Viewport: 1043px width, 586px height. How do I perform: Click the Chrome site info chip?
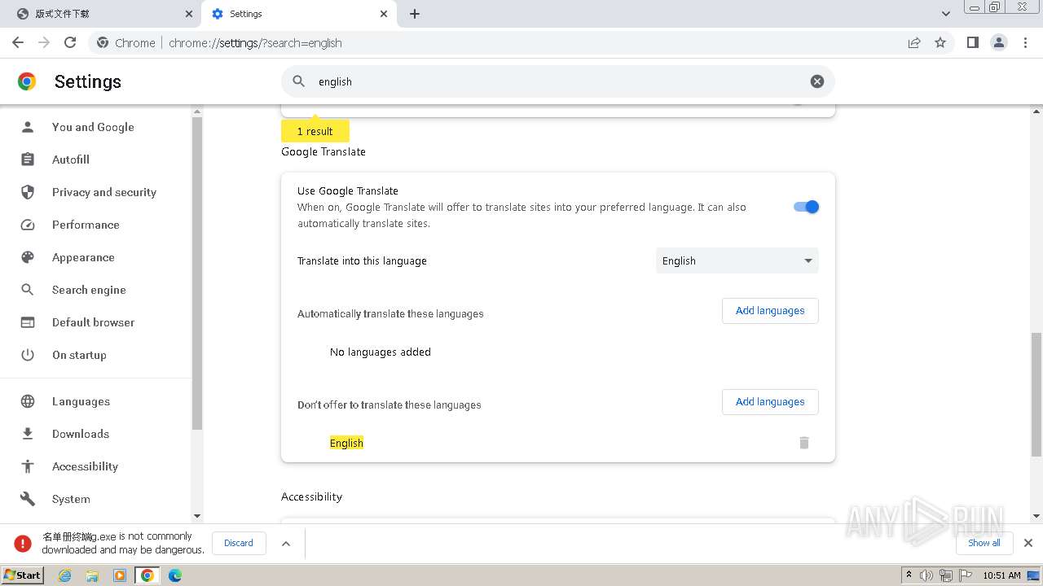coord(126,43)
